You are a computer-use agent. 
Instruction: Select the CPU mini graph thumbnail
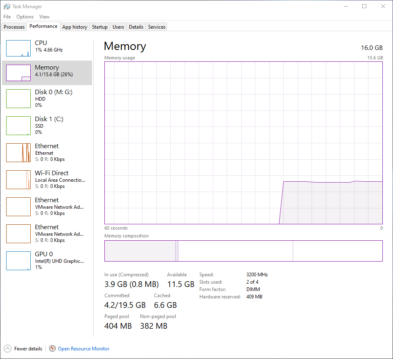pos(18,48)
